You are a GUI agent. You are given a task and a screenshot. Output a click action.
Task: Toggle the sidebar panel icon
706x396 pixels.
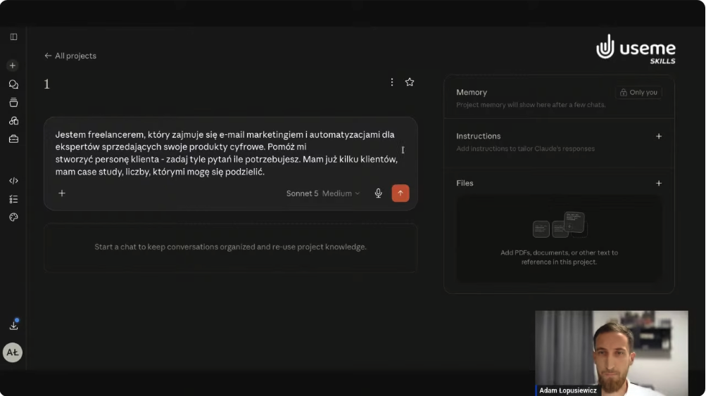coord(13,37)
